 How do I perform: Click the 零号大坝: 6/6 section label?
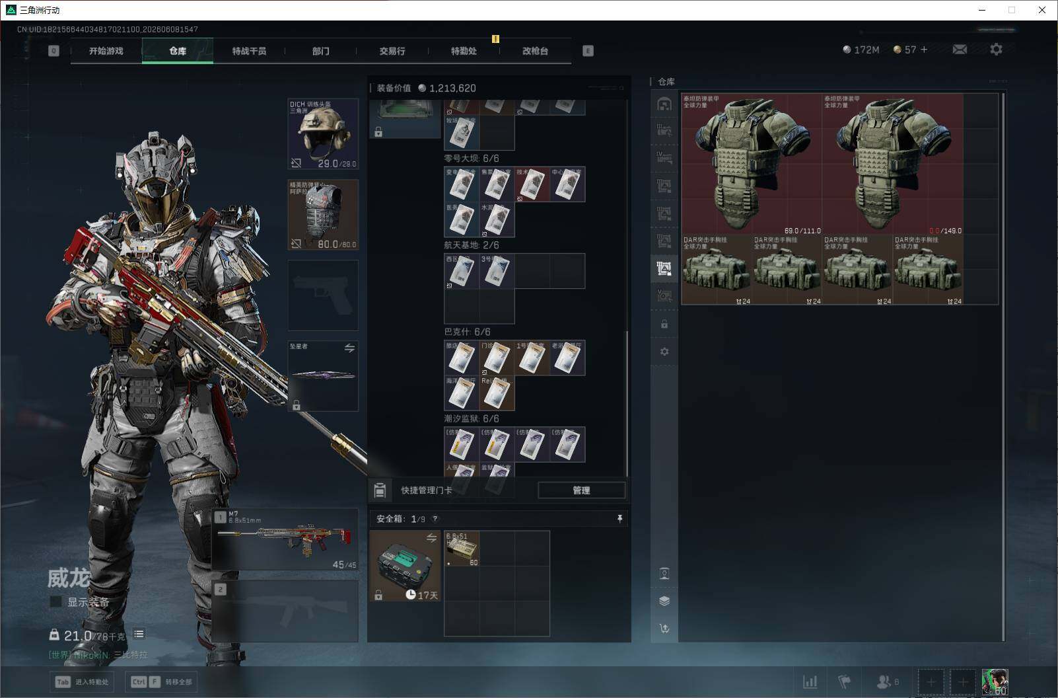(x=472, y=159)
